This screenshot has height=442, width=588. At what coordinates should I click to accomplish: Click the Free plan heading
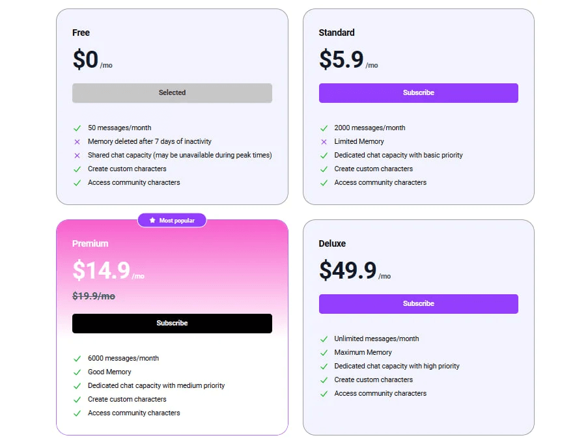tap(80, 33)
